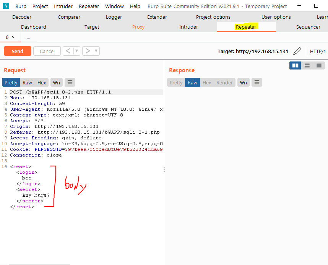Open the Response pane hamburger menu

(257, 82)
